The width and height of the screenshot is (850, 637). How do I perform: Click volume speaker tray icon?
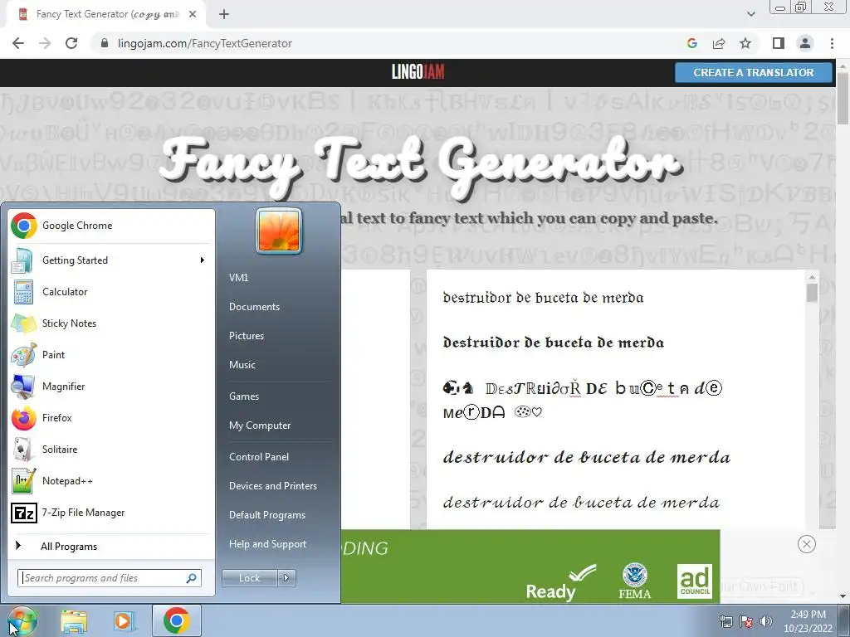(x=765, y=621)
